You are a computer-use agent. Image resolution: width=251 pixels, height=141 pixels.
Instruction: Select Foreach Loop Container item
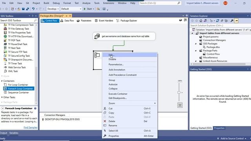[x=18, y=89]
